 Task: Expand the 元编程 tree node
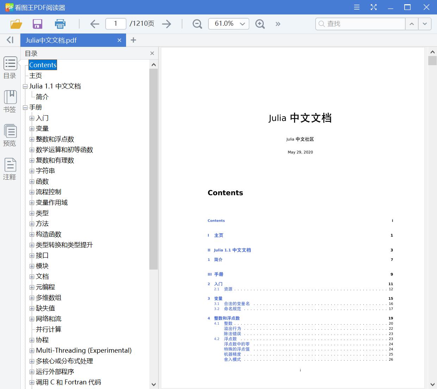(x=32, y=287)
